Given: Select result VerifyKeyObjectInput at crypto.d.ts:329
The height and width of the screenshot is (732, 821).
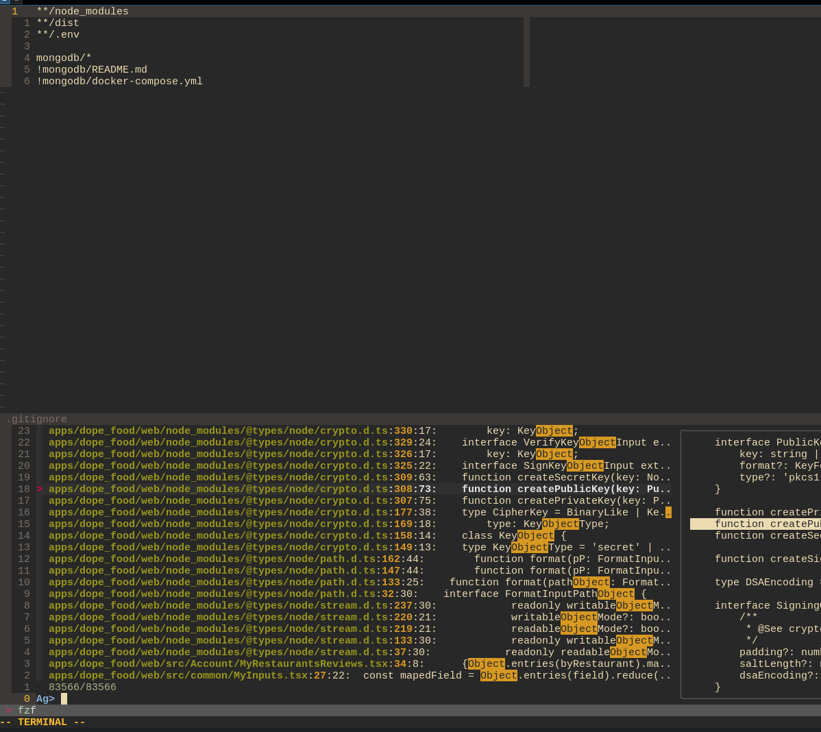Looking at the screenshot, I should 360,443.
